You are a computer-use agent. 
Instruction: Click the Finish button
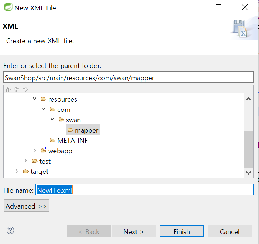(x=182, y=231)
